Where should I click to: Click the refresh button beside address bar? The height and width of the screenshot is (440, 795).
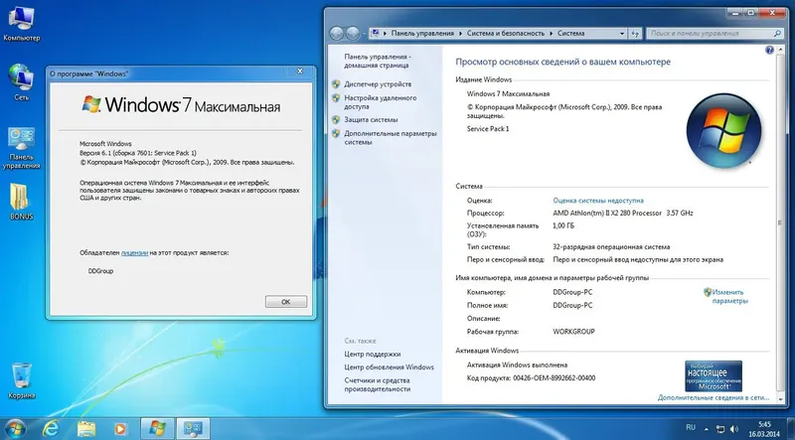point(635,34)
